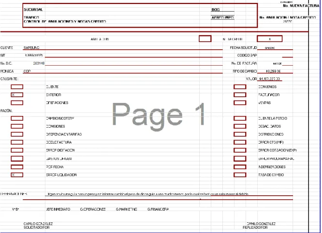The height and width of the screenshot is (233, 322).
Task: Select the TIPO DE CAMBIO value cell
Action: tap(273, 71)
